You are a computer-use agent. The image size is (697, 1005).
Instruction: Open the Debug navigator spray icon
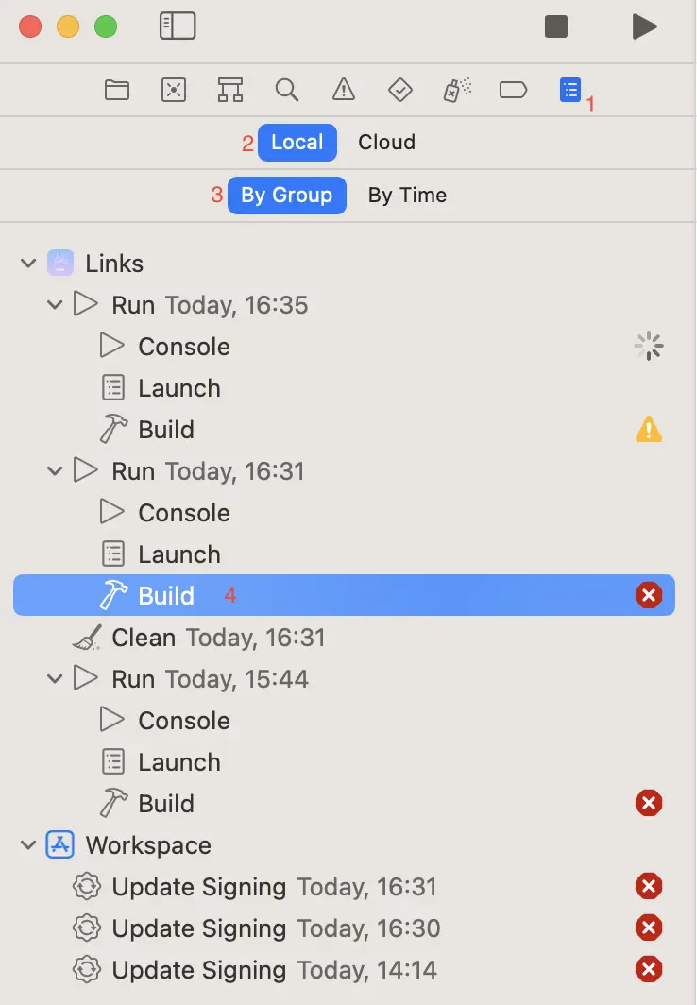(457, 90)
